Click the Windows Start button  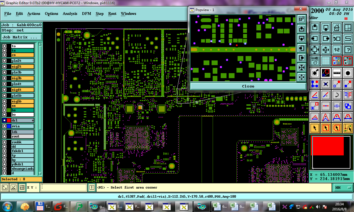click(x=7, y=206)
